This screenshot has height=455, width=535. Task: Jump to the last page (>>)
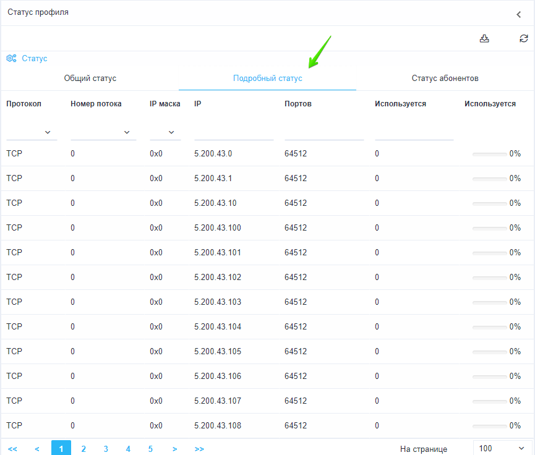(x=199, y=449)
